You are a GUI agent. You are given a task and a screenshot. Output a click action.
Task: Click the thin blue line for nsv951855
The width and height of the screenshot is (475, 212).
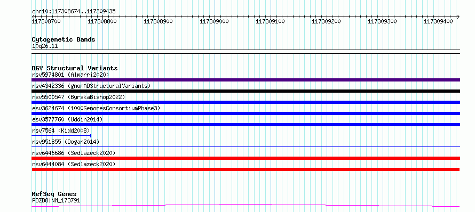(246, 146)
